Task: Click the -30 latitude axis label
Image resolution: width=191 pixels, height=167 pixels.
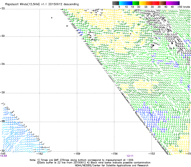Action: tap(2, 151)
